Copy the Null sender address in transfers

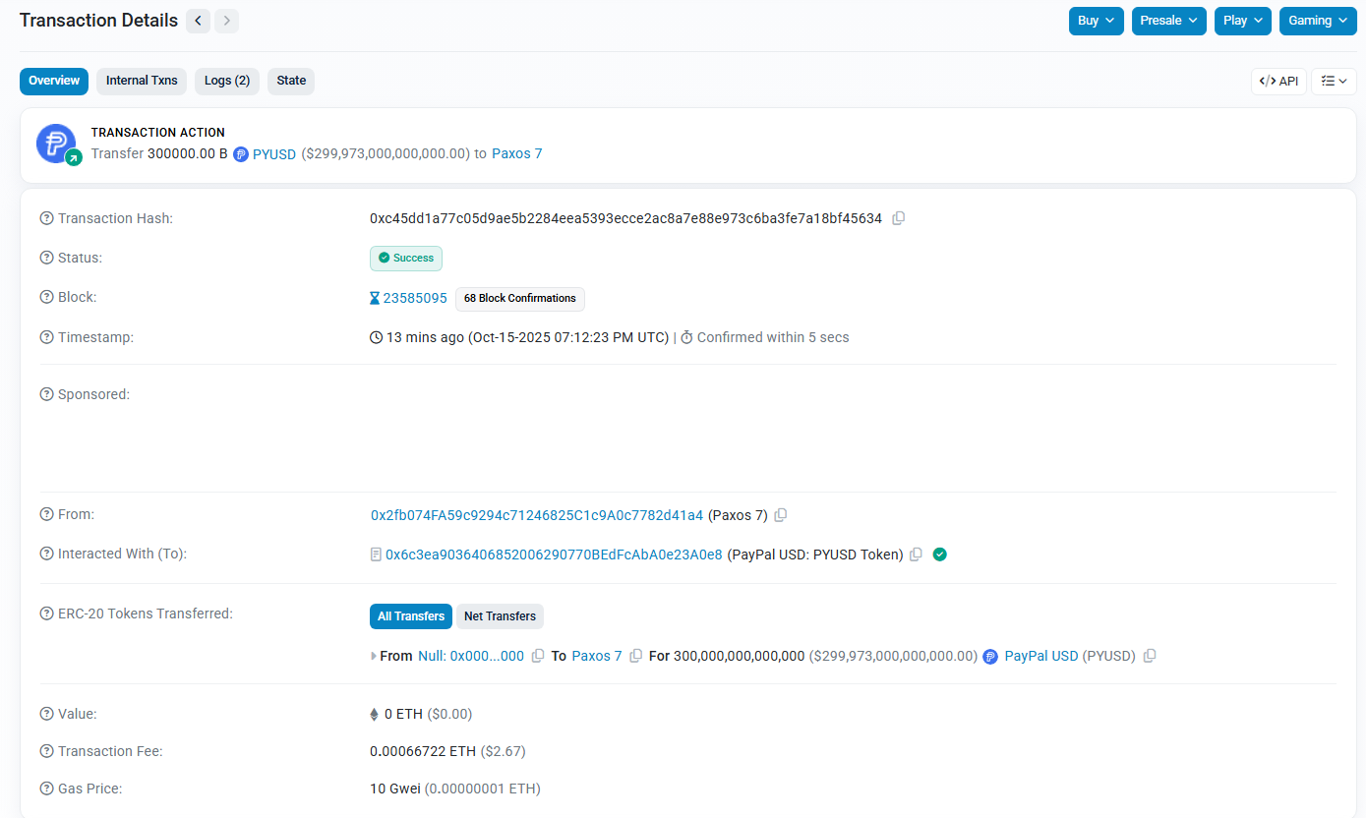538,656
